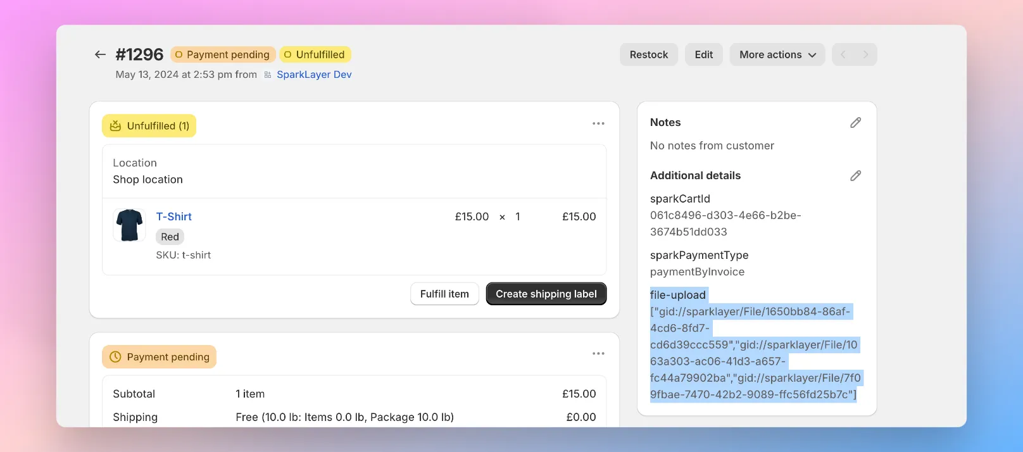Click the '1 item' subtotal text
Image resolution: width=1023 pixels, height=452 pixels.
(x=250, y=394)
